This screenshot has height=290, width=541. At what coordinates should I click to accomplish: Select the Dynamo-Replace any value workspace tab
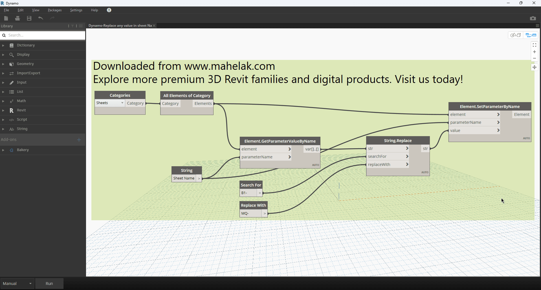point(120,26)
